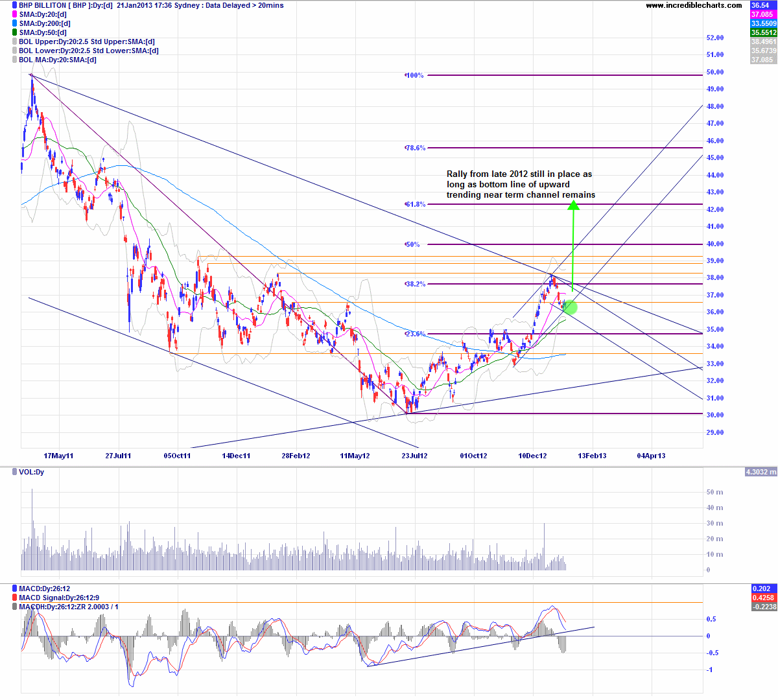
Task: Select the SMA:Dy:200:[d] legend label
Action: (x=45, y=23)
